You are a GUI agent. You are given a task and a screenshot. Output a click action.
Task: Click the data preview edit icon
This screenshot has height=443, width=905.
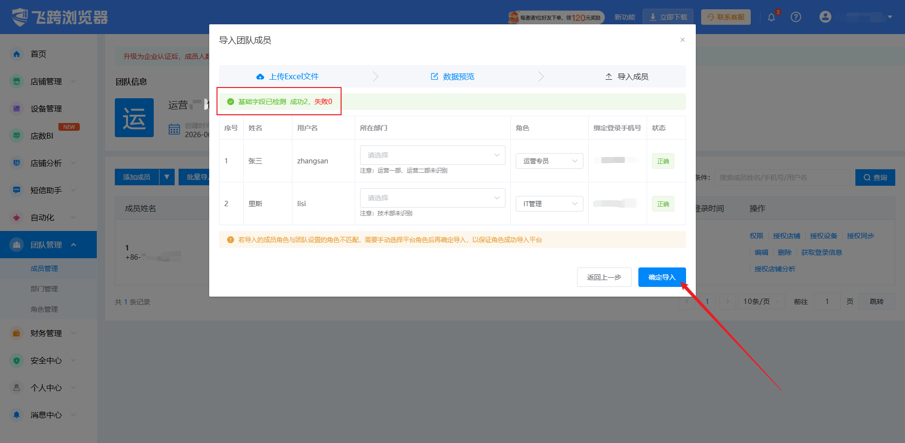pos(434,76)
